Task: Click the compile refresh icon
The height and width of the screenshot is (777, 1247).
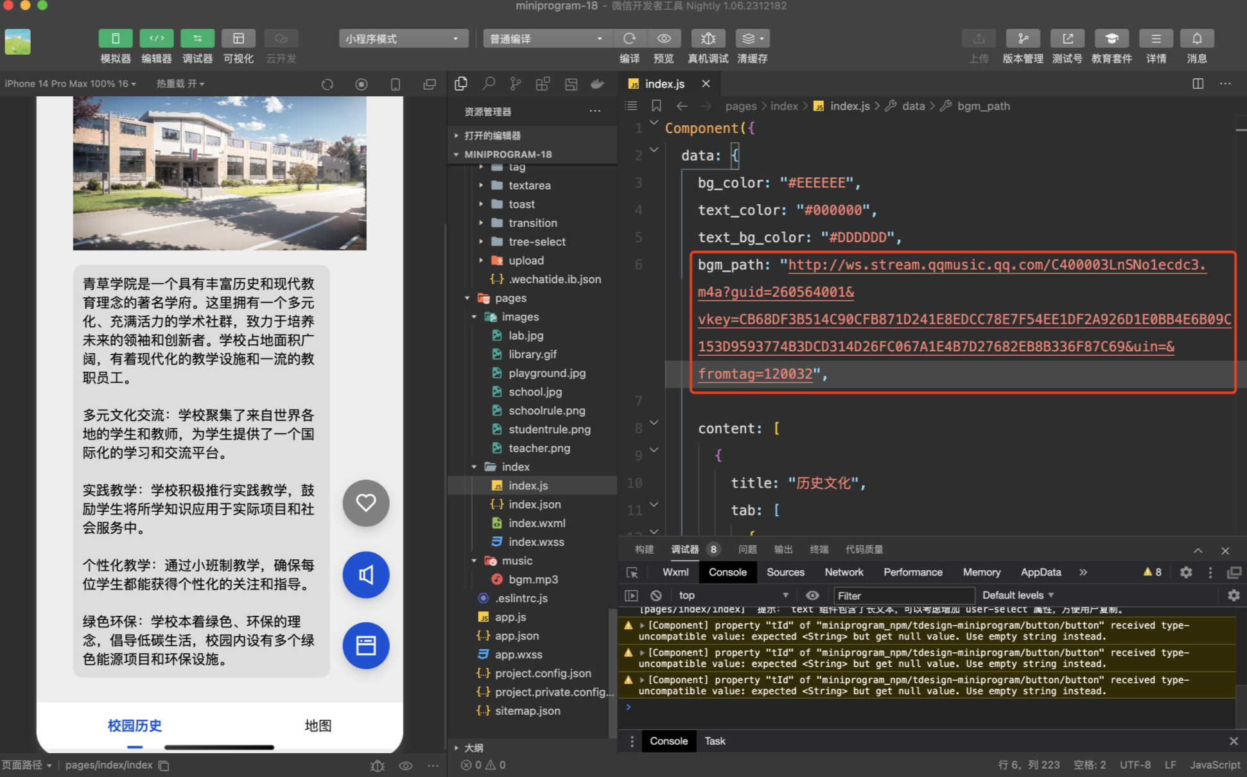Action: pyautogui.click(x=629, y=39)
